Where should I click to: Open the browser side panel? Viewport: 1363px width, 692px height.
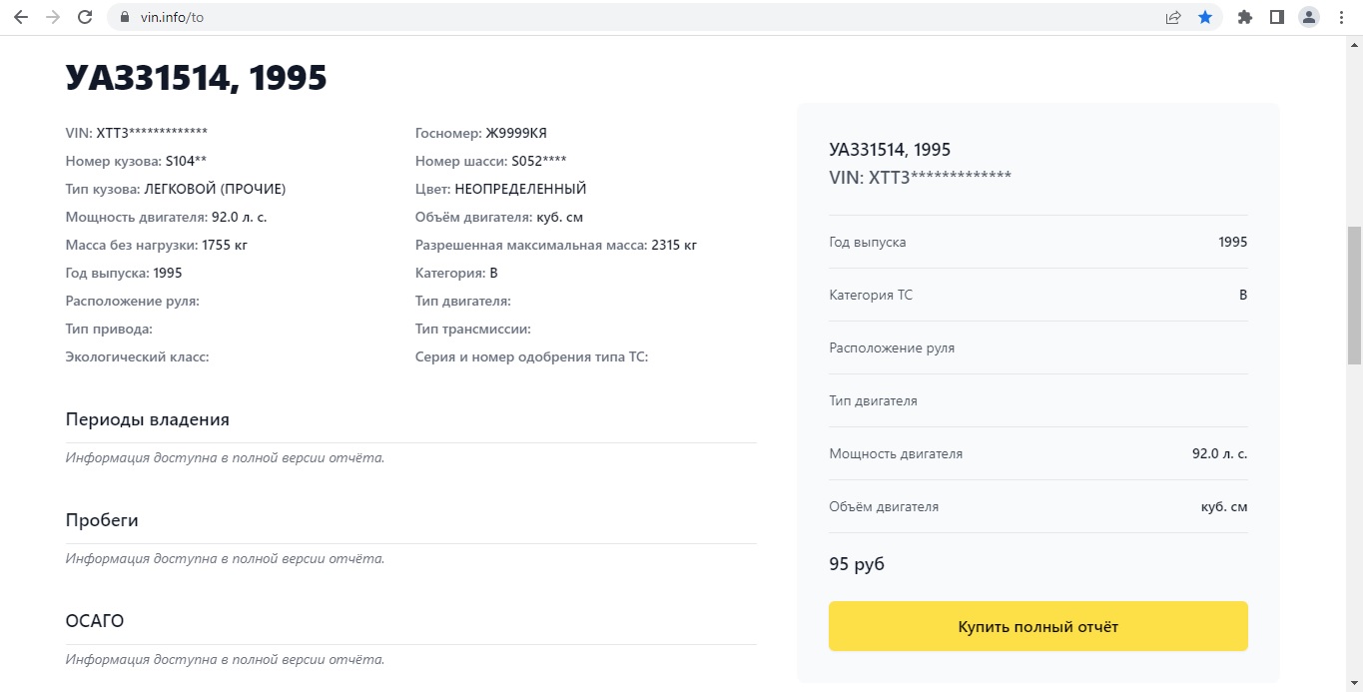[x=1276, y=17]
